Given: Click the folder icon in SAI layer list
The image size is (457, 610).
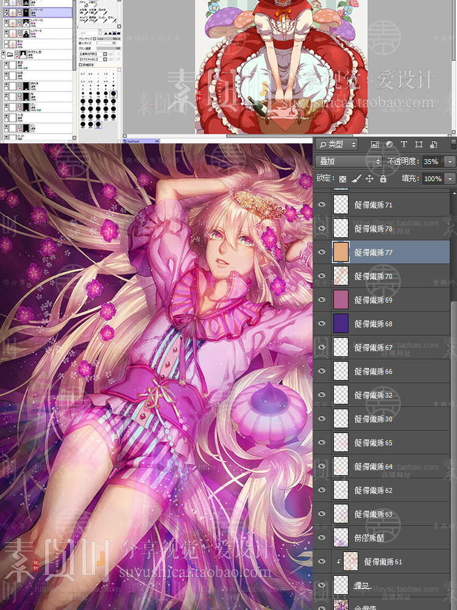Looking at the screenshot, I should point(10,54).
